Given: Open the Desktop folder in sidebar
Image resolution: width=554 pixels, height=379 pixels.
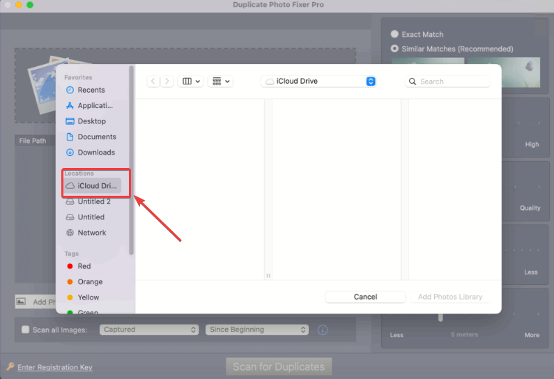Looking at the screenshot, I should tap(91, 121).
